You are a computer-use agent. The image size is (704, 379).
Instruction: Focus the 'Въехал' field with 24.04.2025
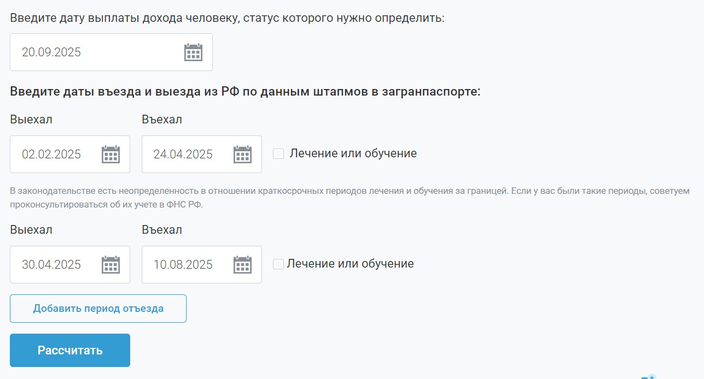pos(202,155)
